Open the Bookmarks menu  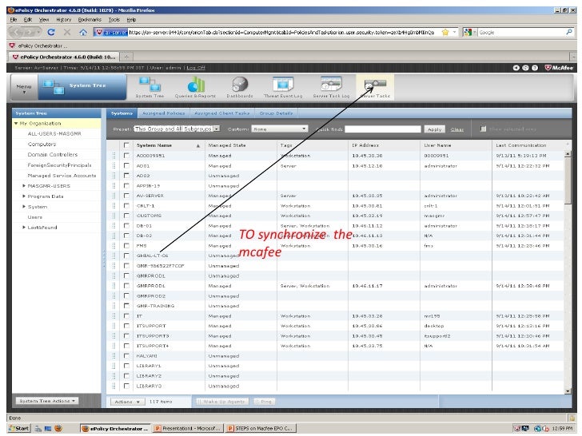(90, 20)
